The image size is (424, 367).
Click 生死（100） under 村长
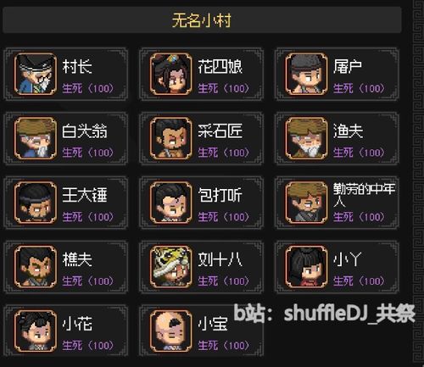(x=88, y=88)
